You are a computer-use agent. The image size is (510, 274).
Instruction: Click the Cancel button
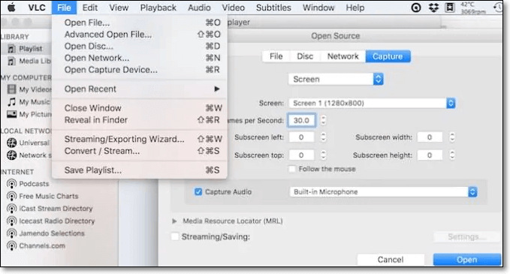391,260
